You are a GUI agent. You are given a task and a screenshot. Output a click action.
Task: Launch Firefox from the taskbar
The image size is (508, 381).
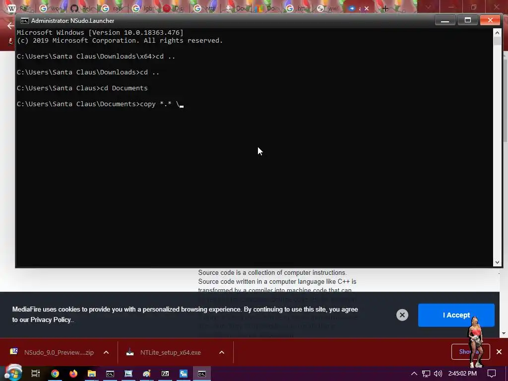point(73,374)
